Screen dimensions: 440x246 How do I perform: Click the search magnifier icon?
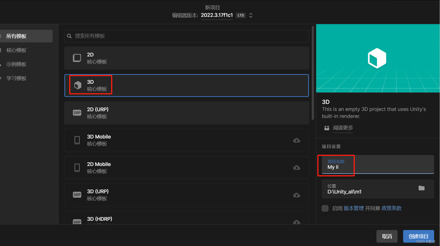[x=69, y=36]
